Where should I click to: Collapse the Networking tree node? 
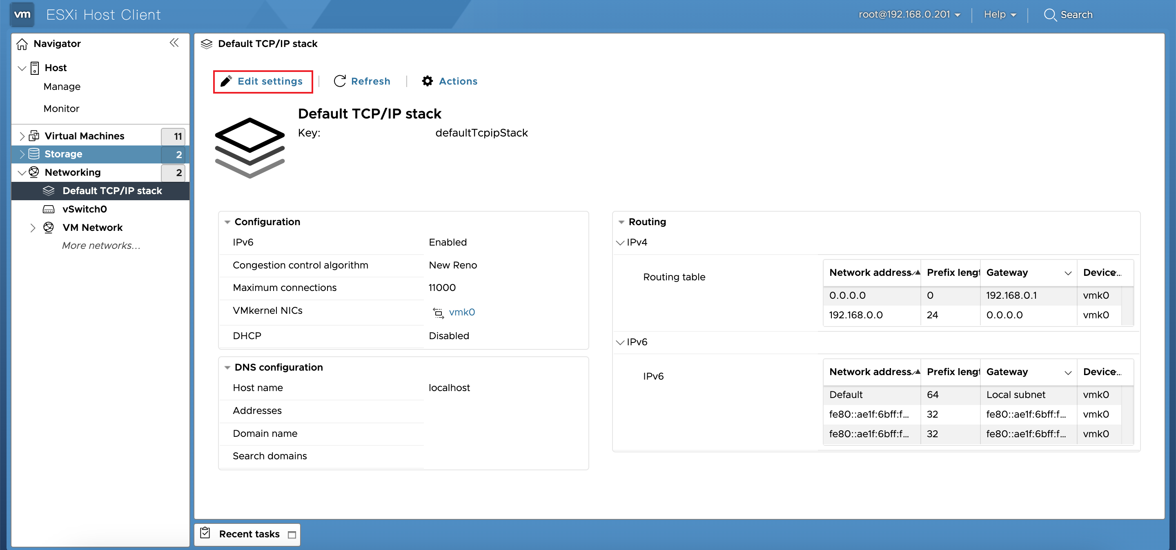tap(22, 173)
